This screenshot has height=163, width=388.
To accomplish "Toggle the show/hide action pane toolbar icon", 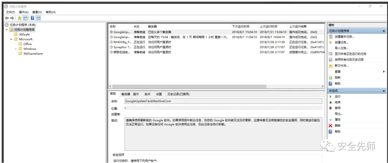I will [38, 18].
